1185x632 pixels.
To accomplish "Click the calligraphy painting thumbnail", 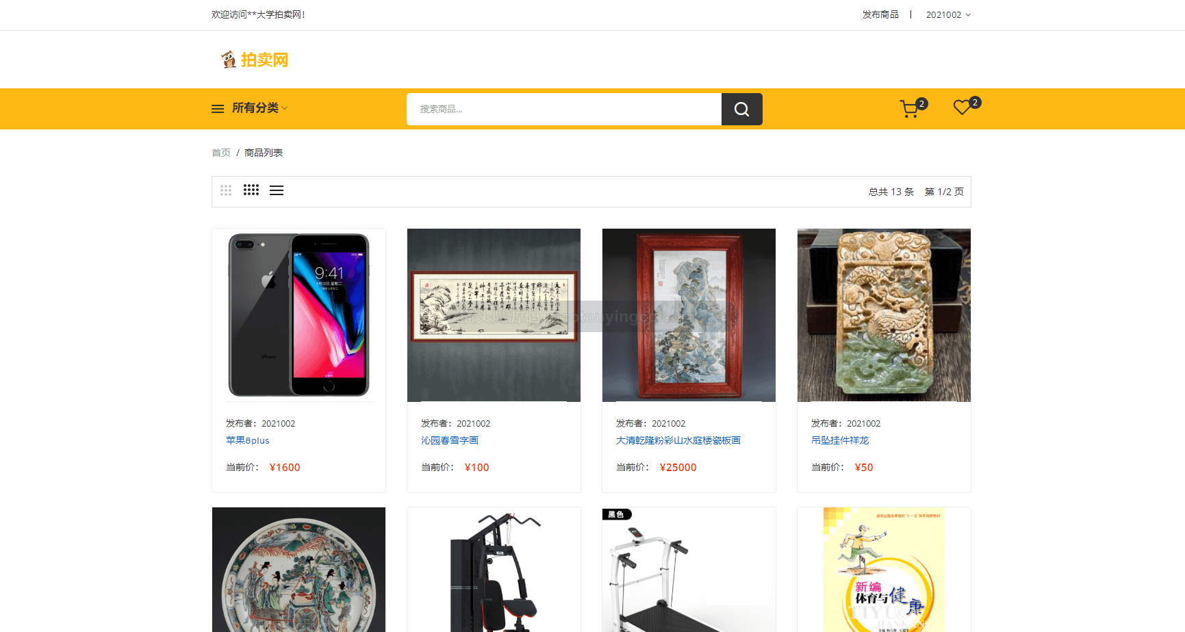I will [x=494, y=315].
